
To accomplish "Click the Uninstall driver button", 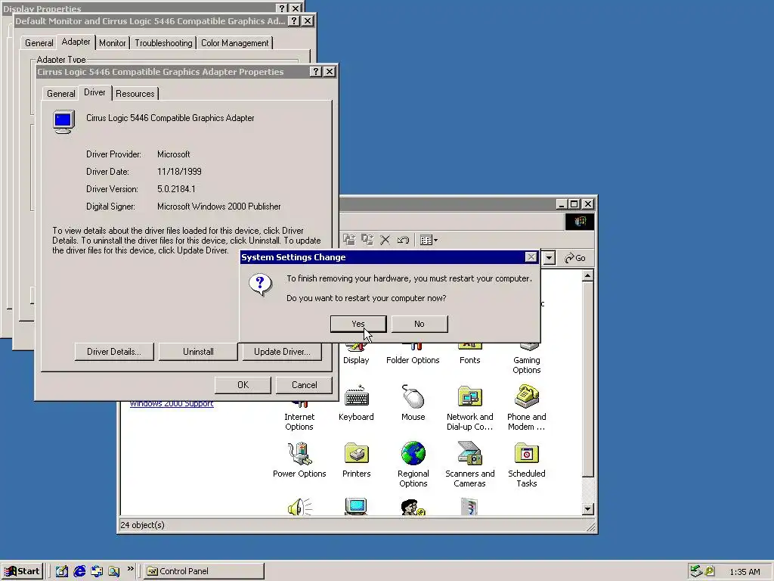I will (x=198, y=352).
